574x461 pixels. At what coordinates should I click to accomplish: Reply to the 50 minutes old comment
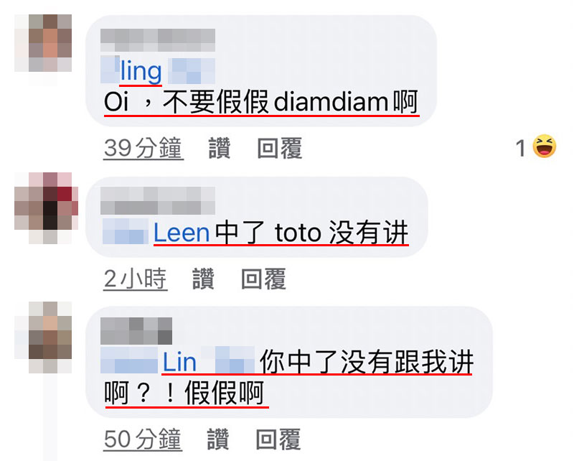(x=278, y=439)
